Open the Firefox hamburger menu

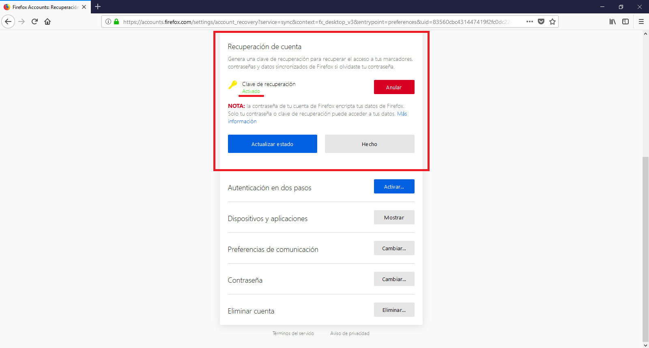tap(641, 21)
